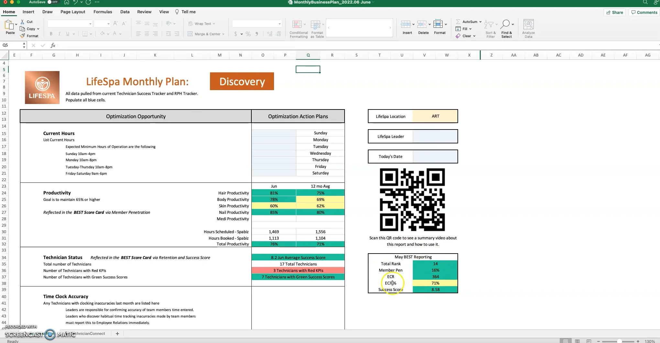Open the Insert ribbon tab
This screenshot has width=660, height=343.
tap(28, 12)
